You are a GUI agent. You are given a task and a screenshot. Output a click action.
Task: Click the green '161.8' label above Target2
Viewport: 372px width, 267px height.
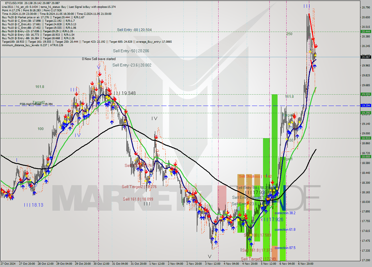[x=40, y=87]
